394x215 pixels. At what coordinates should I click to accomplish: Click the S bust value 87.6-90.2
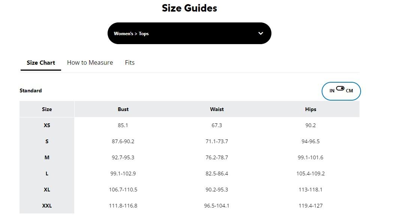pyautogui.click(x=123, y=141)
